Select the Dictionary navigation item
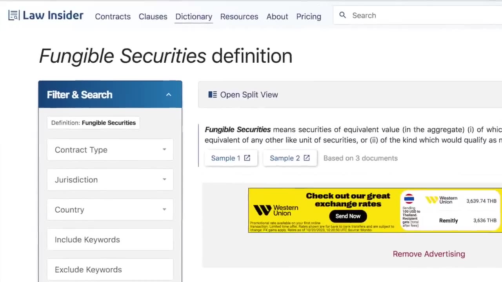The height and width of the screenshot is (282, 502). click(194, 16)
